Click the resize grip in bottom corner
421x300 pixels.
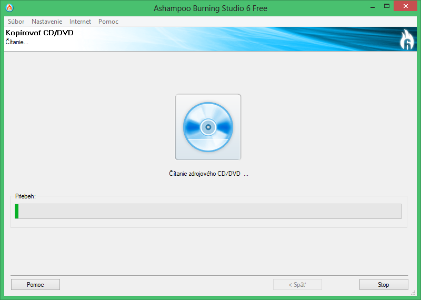[x=414, y=293]
